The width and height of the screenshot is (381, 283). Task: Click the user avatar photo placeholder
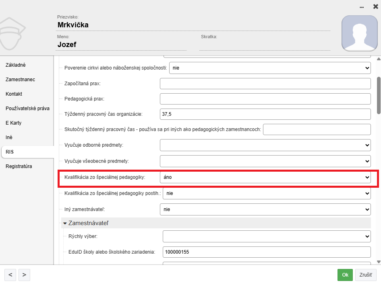359,34
